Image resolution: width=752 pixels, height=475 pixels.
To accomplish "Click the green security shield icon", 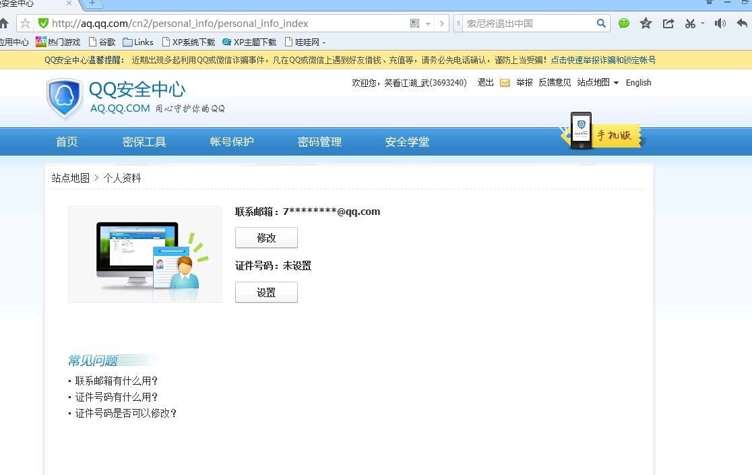I will (x=43, y=23).
